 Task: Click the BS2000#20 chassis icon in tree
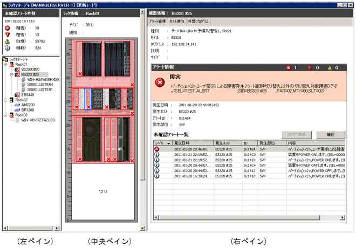coord(17,70)
